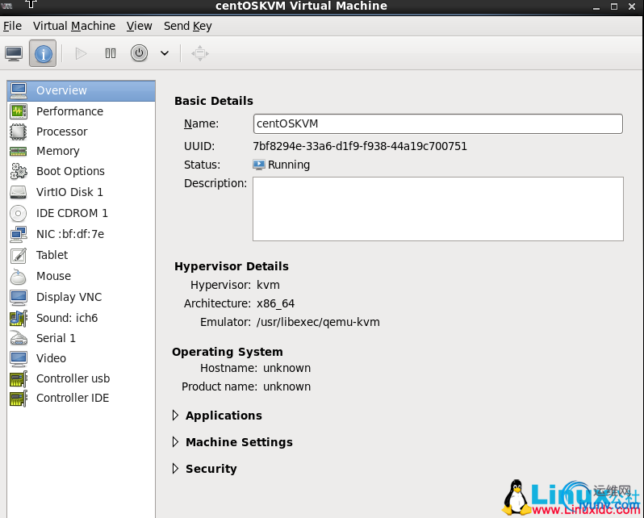Image resolution: width=644 pixels, height=518 pixels.
Task: Click the Running status text
Action: tap(289, 165)
